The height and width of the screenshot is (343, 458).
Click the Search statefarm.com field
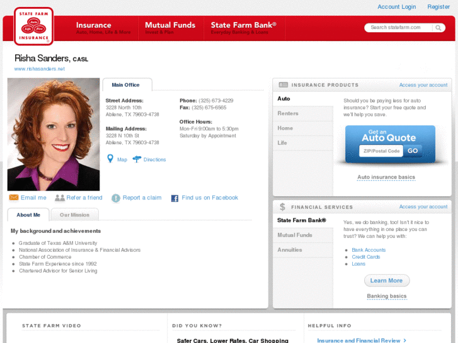398,28
